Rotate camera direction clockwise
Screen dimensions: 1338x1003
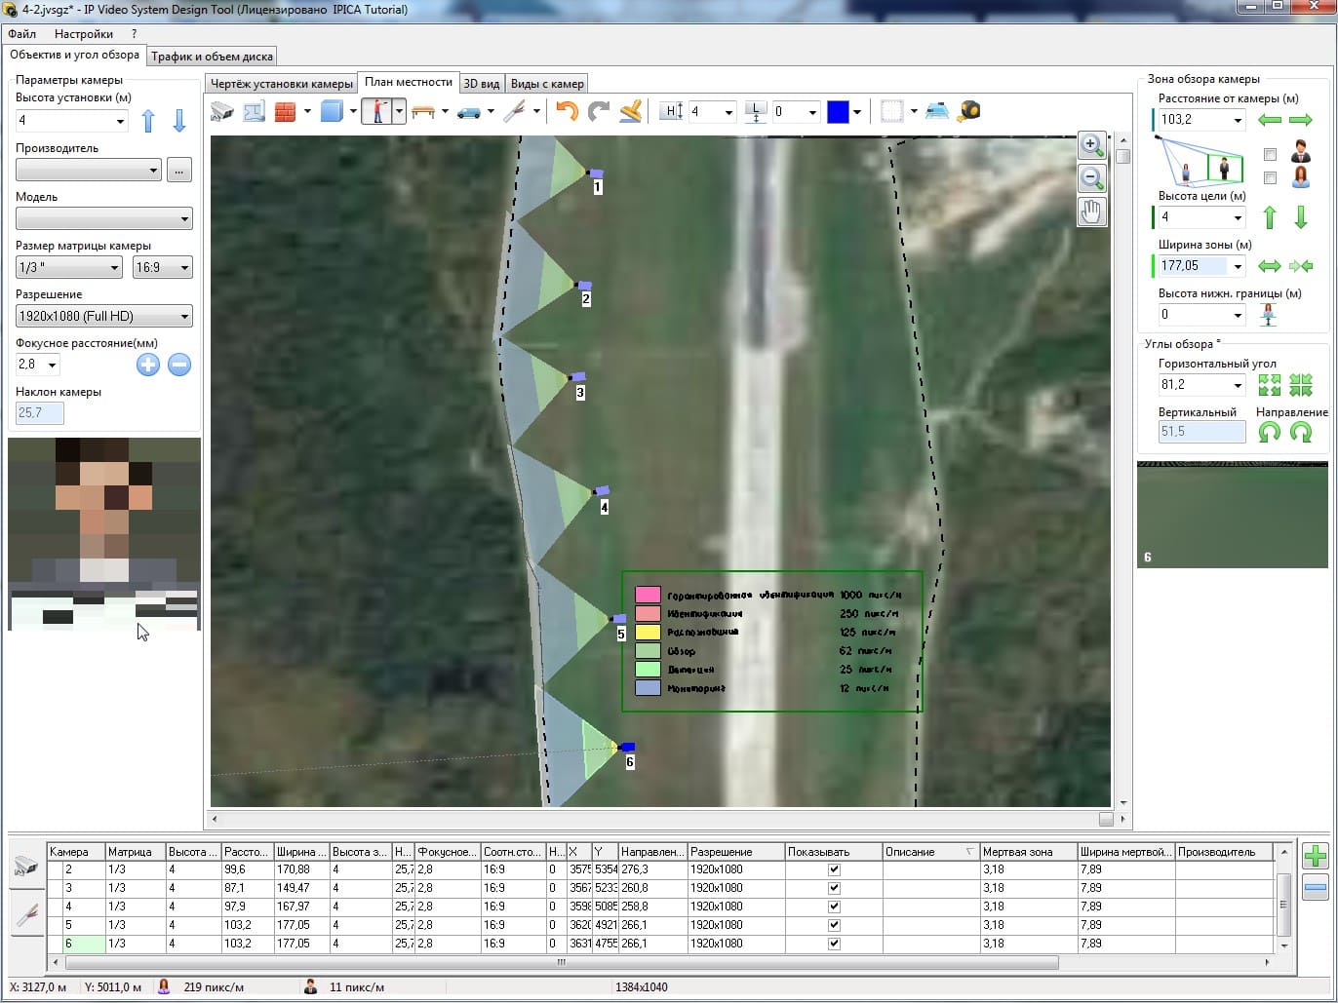click(1301, 432)
